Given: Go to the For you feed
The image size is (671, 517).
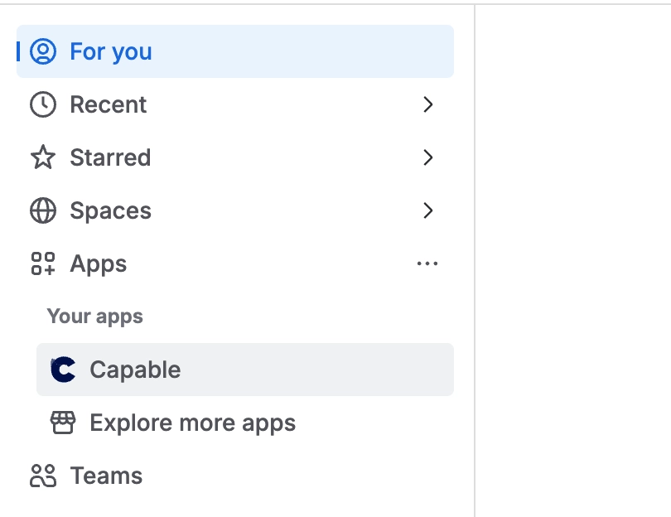Looking at the screenshot, I should pos(110,51).
